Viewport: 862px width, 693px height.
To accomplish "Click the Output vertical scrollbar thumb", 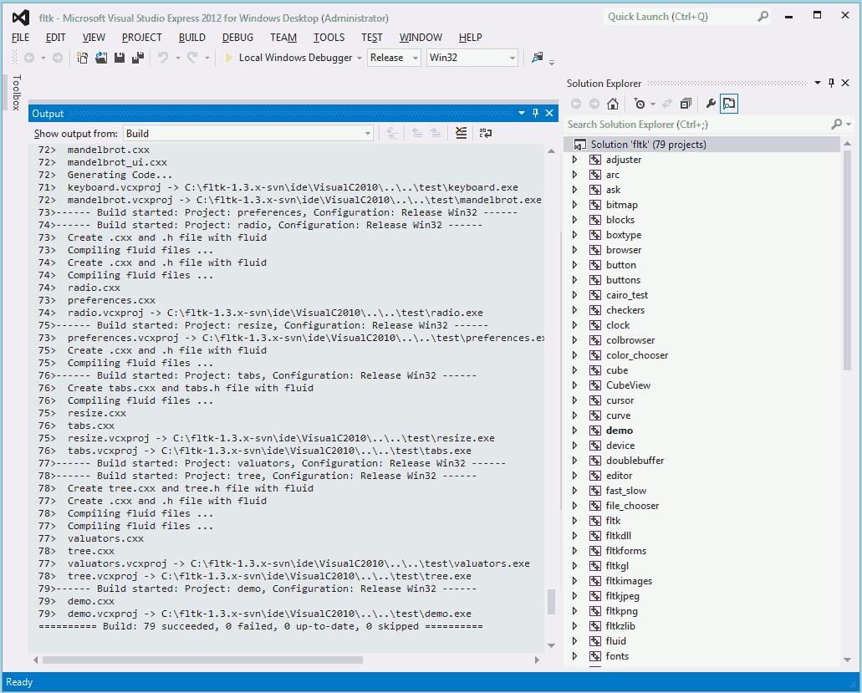I will (551, 602).
